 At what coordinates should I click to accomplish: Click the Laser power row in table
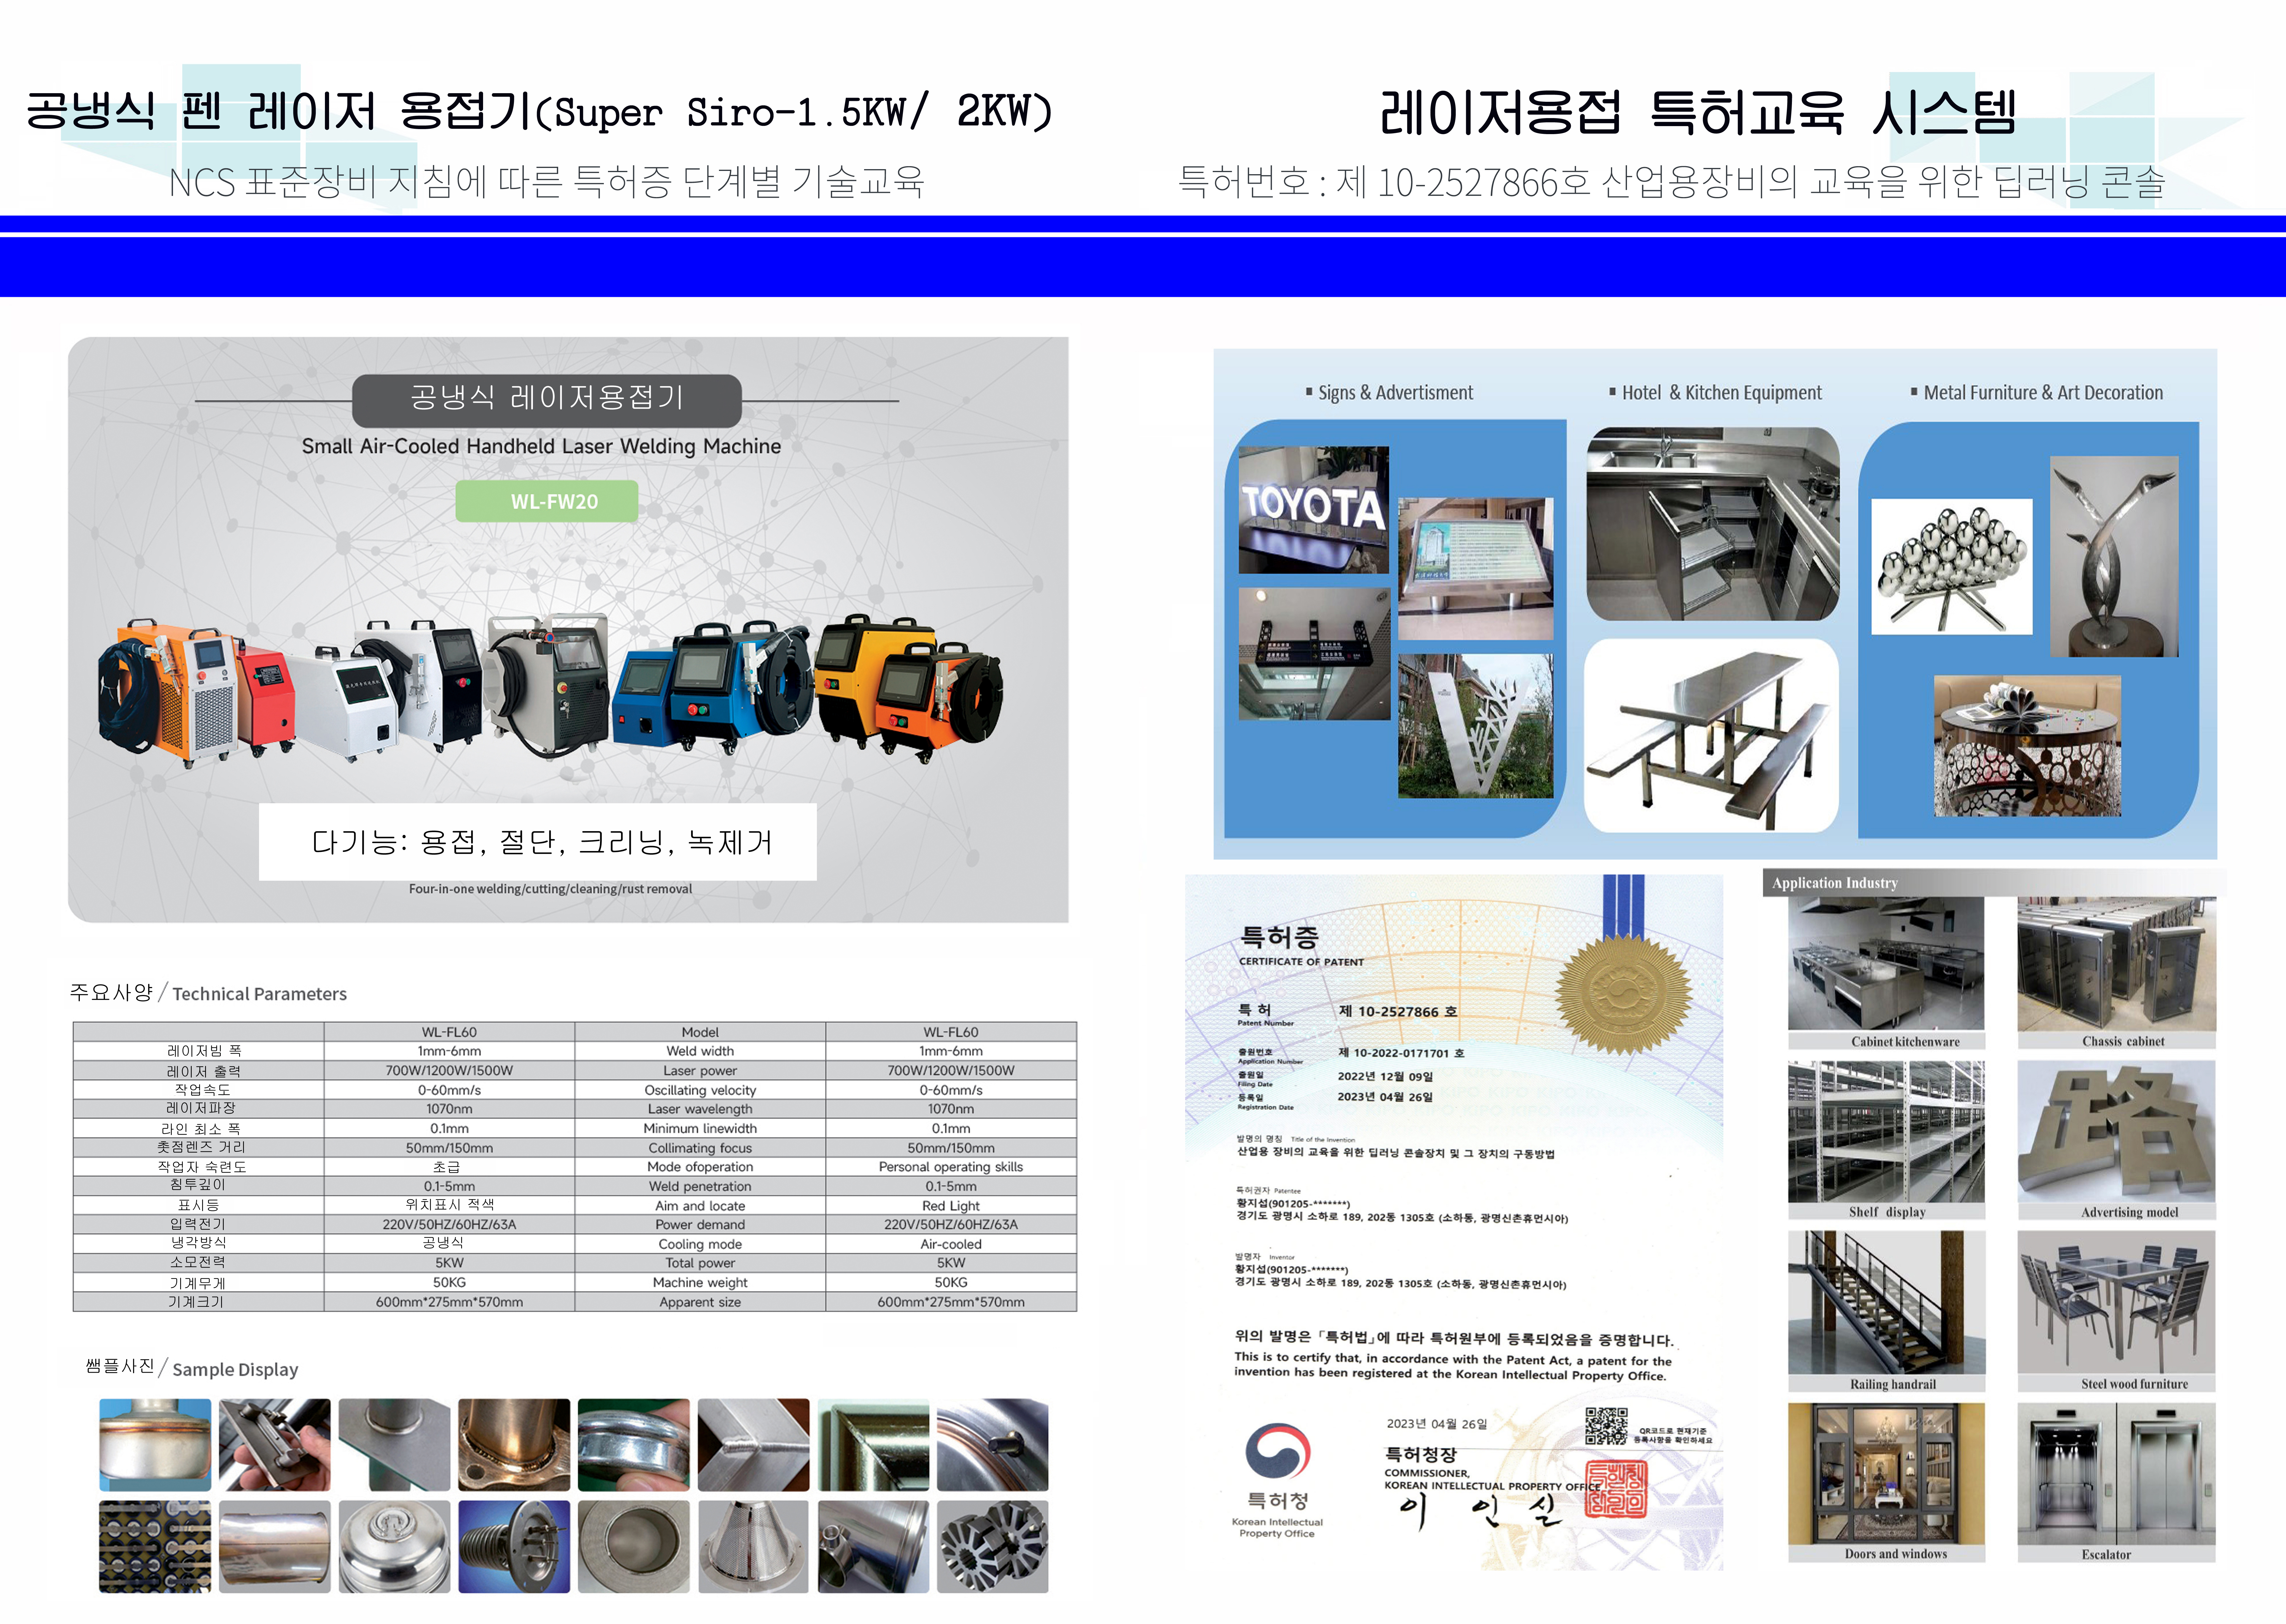pos(575,1070)
